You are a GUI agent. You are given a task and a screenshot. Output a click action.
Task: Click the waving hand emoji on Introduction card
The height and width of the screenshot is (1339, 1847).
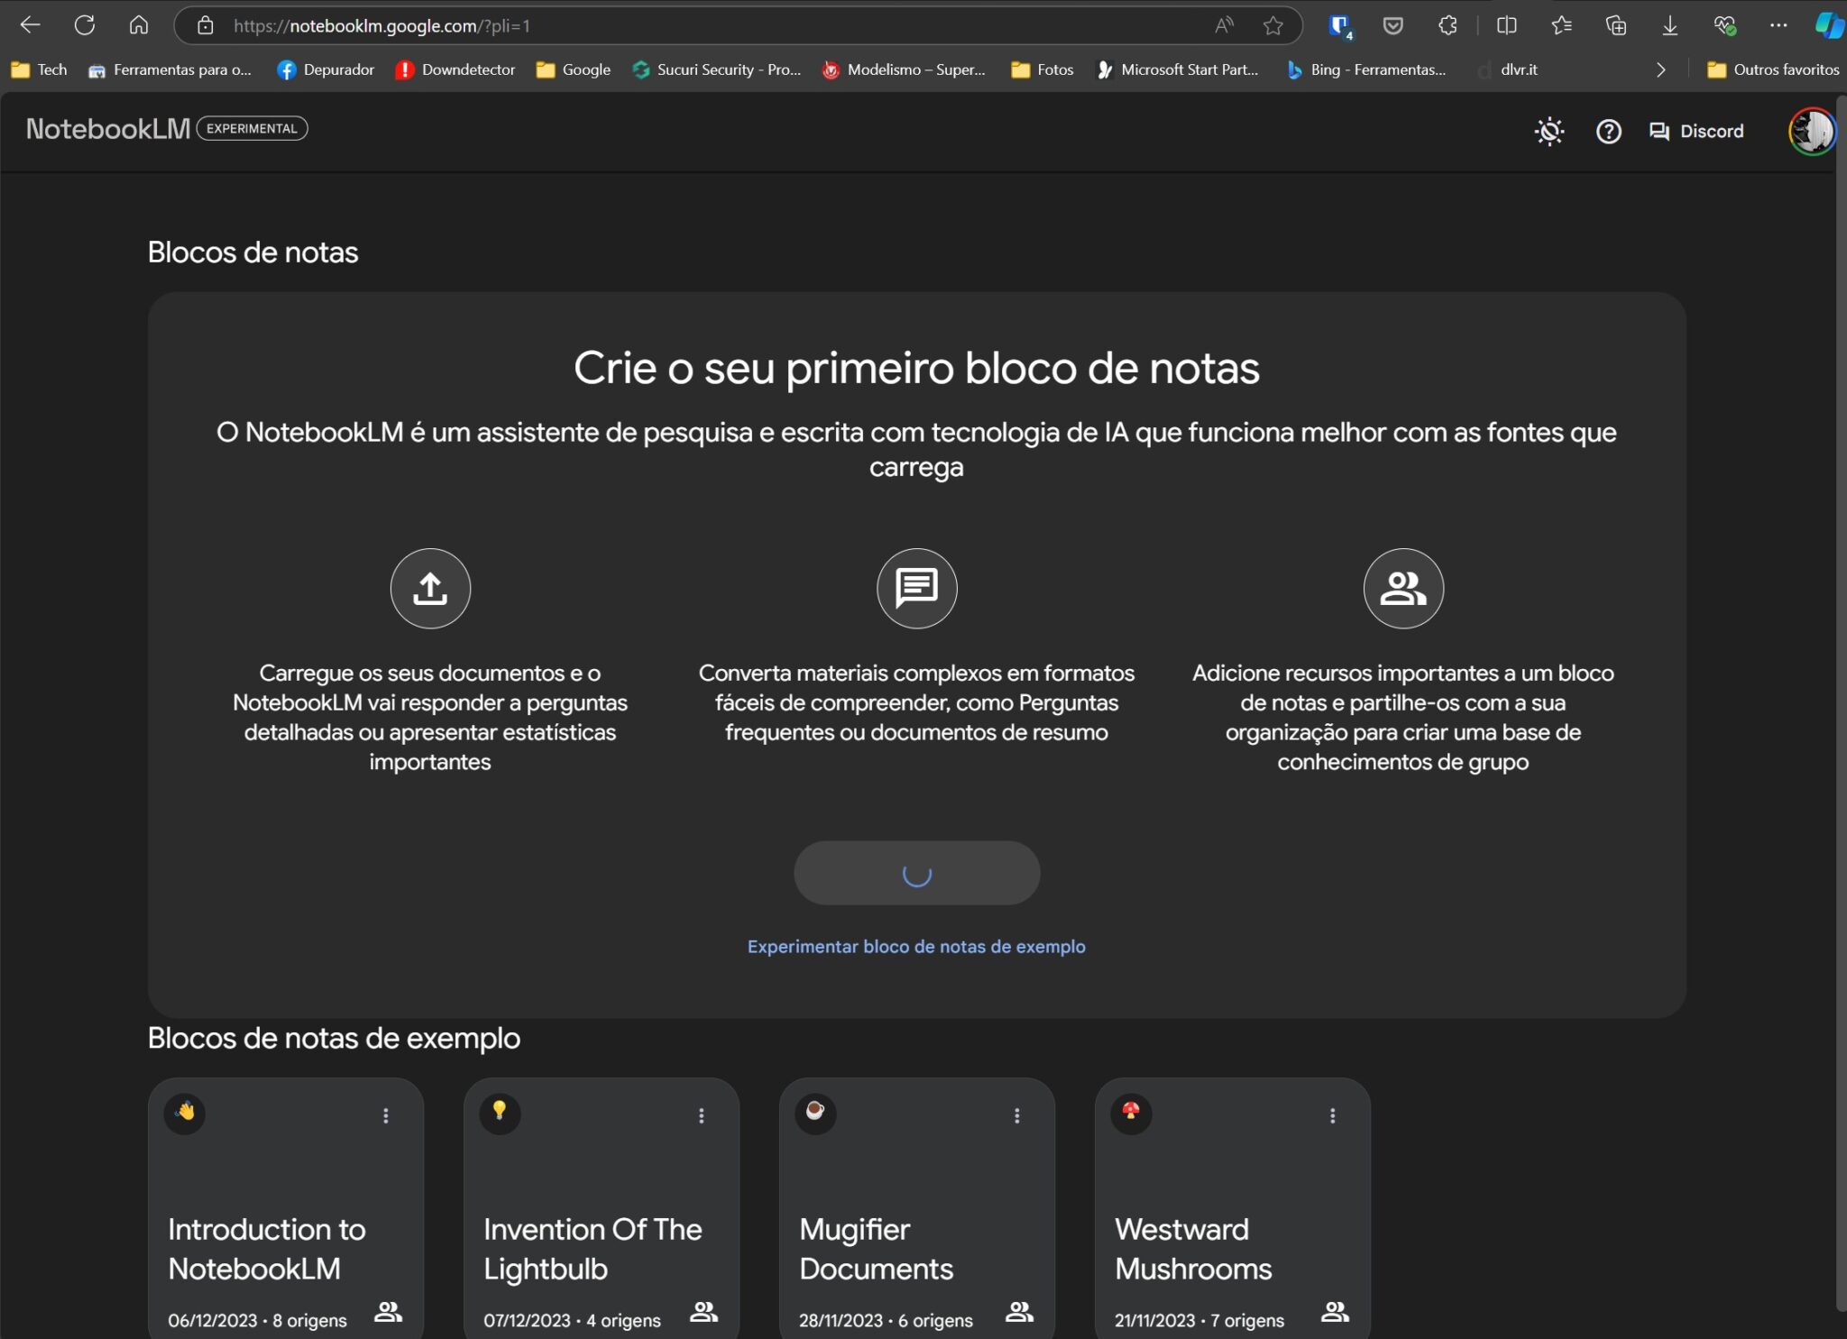coord(185,1113)
